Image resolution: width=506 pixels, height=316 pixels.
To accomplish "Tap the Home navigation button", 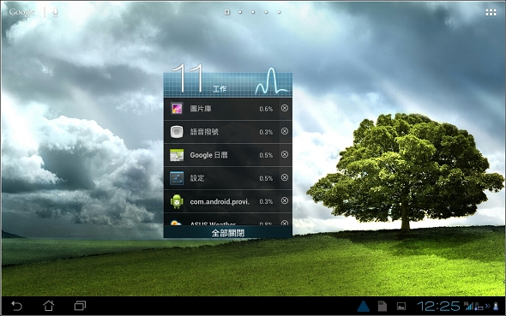I will click(x=48, y=306).
